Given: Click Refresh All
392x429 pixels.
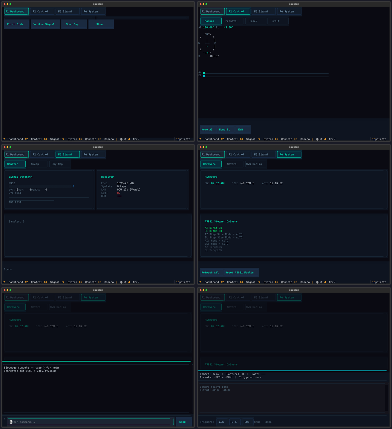Looking at the screenshot, I should coord(210,273).
